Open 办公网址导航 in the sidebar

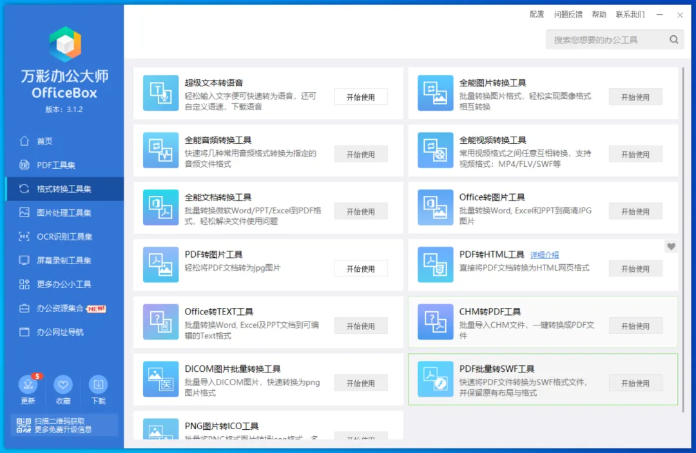[x=64, y=332]
